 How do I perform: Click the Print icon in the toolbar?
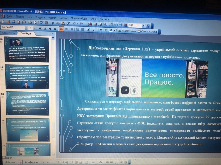click(x=30, y=22)
